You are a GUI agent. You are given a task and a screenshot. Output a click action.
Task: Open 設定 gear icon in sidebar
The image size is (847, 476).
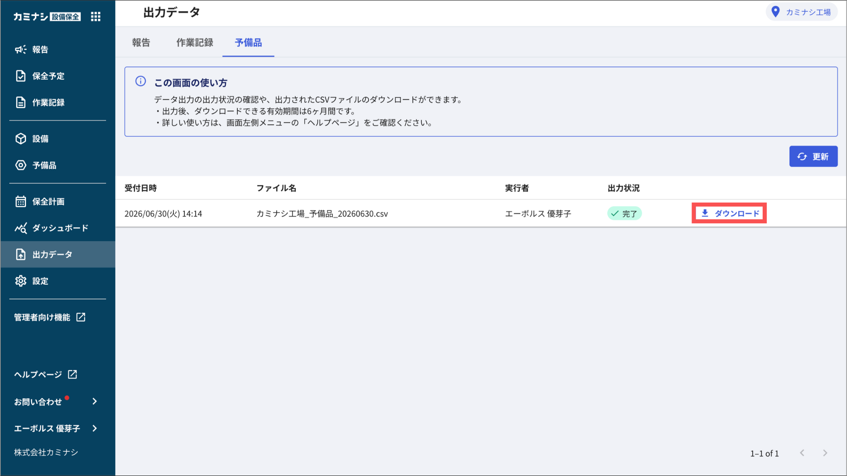coord(21,281)
